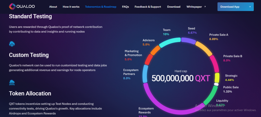Click the Whitepaper external link arrow

click(x=205, y=7)
